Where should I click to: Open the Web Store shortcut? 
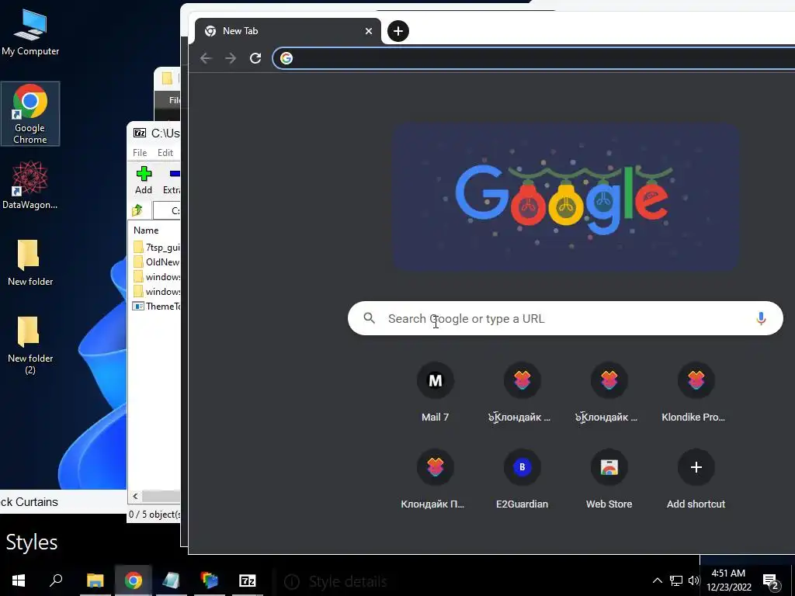coord(609,480)
